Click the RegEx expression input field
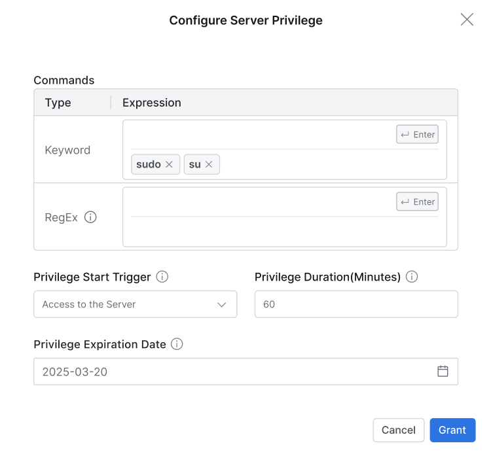Screen dimensions: 491x456 coord(262,202)
